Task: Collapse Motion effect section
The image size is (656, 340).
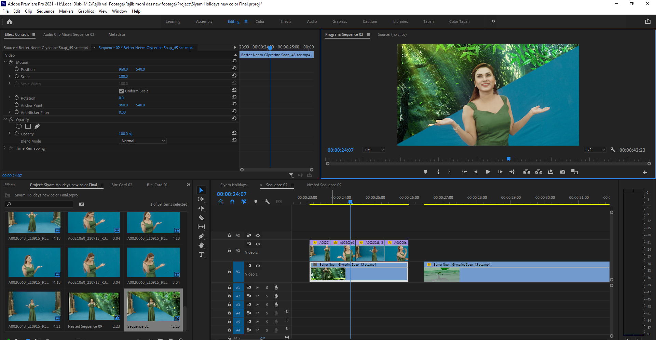Action: pos(5,62)
